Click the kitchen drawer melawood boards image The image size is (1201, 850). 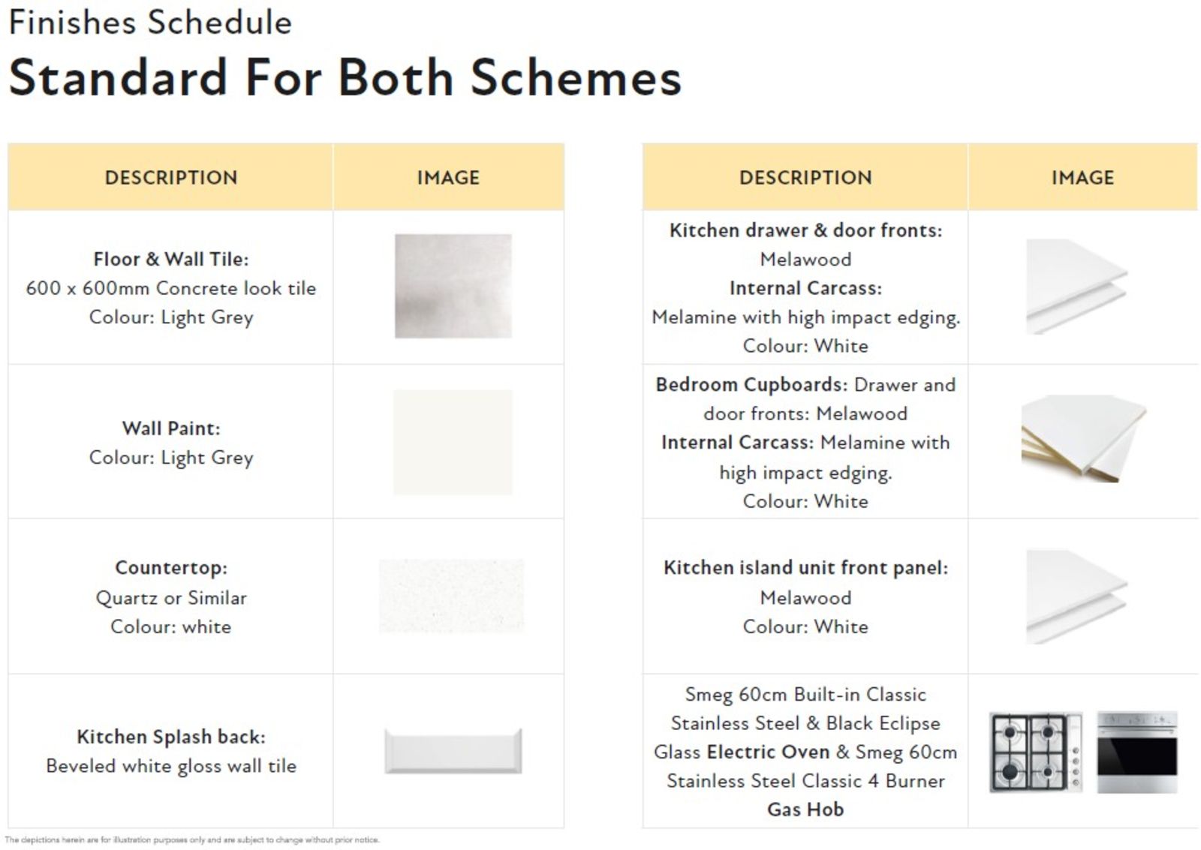tap(1076, 287)
